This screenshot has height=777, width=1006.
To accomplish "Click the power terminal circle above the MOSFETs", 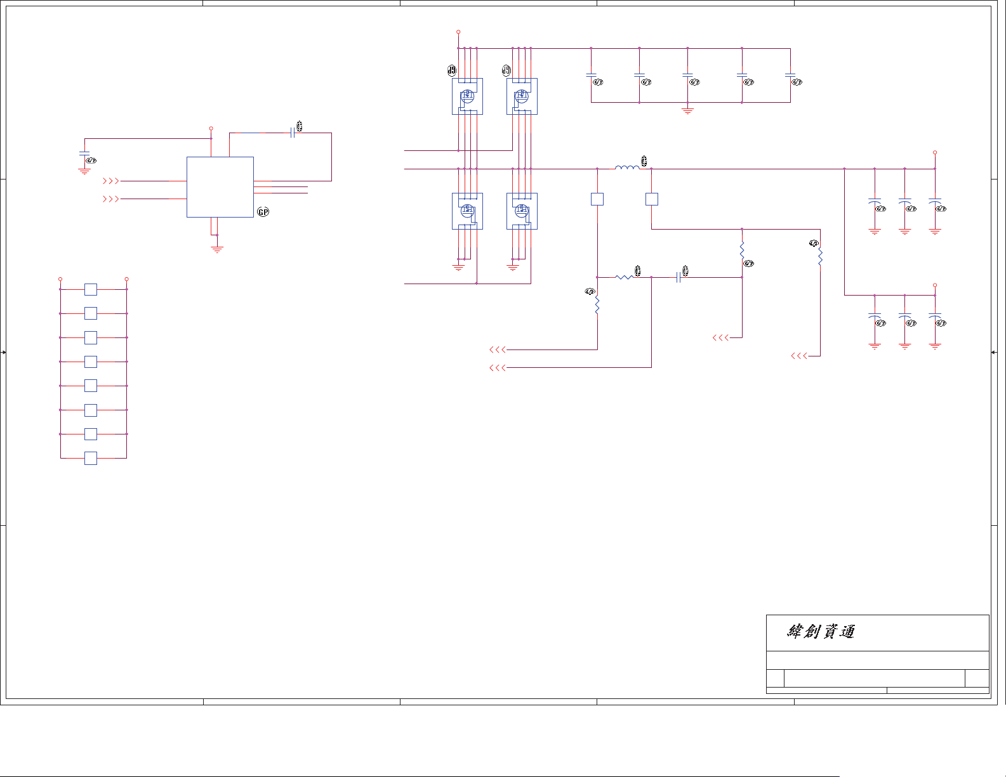I will 458,32.
